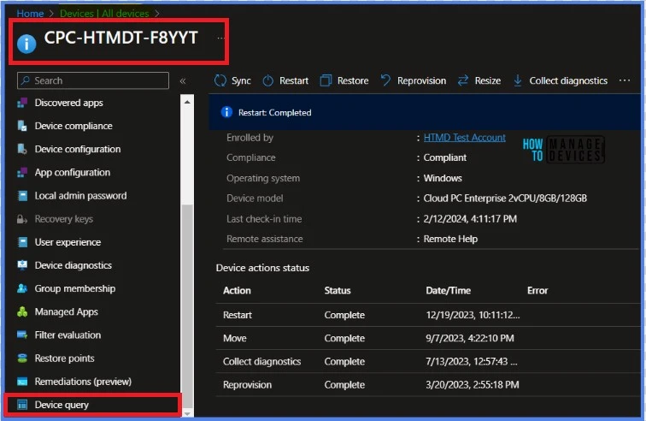Viewport: 646px width, 421px height.
Task: Click the Restore icon
Action: coord(326,80)
